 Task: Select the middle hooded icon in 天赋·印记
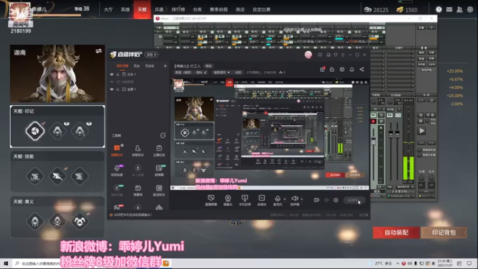(x=57, y=131)
